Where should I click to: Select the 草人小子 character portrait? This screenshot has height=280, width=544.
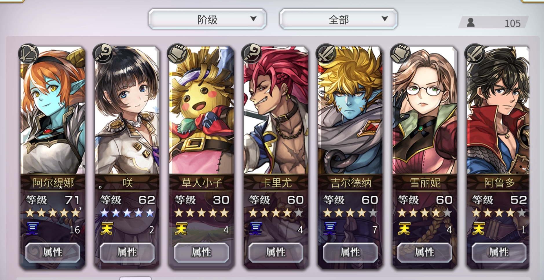pos(202,110)
